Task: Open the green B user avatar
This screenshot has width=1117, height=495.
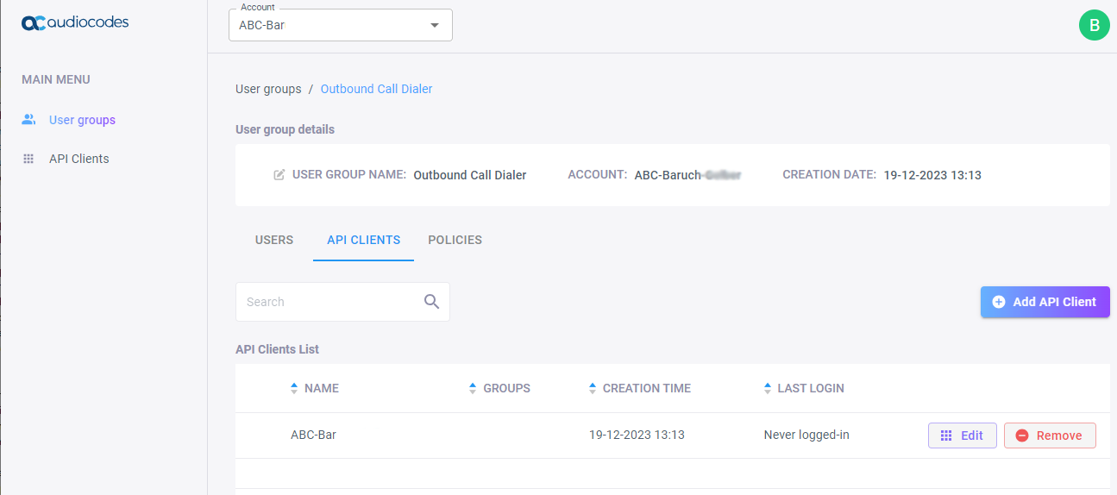Action: tap(1094, 25)
